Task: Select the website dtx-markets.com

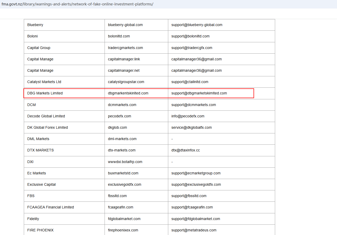Action: (122, 150)
